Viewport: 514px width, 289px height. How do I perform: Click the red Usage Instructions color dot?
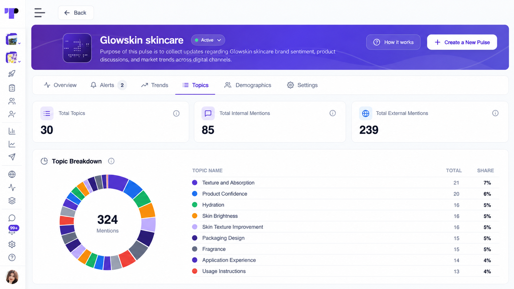click(x=195, y=271)
